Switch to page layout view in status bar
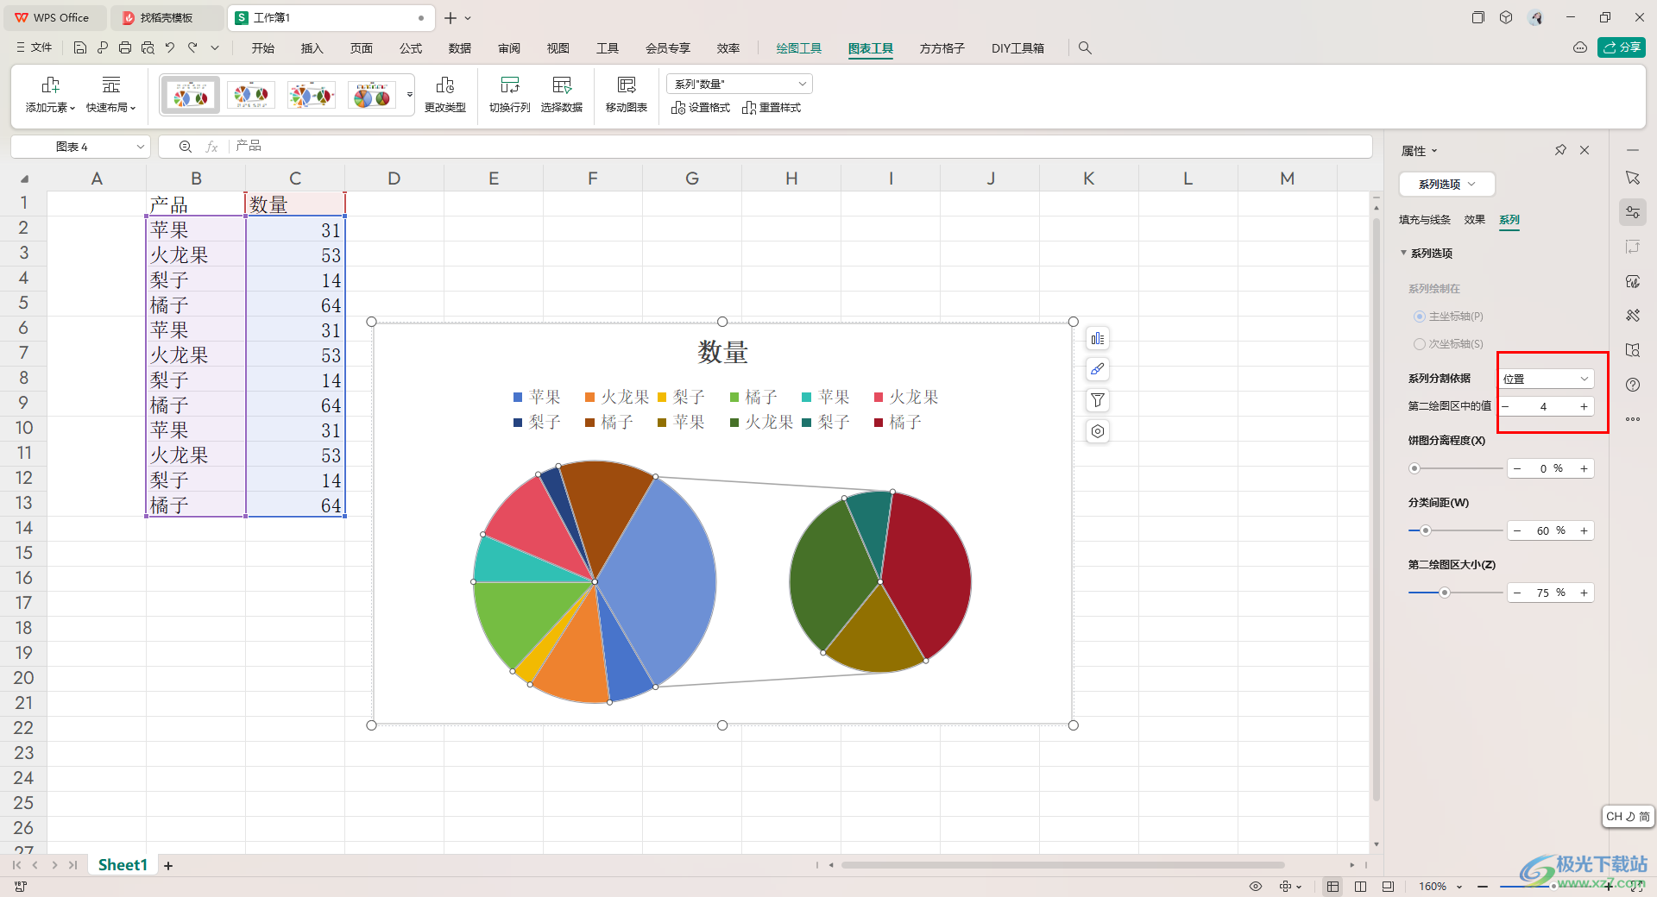The image size is (1657, 897). (x=1361, y=887)
